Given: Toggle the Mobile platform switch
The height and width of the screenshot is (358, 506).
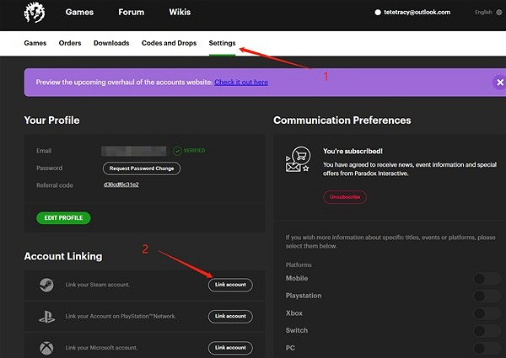Looking at the screenshot, I should click(x=488, y=279).
